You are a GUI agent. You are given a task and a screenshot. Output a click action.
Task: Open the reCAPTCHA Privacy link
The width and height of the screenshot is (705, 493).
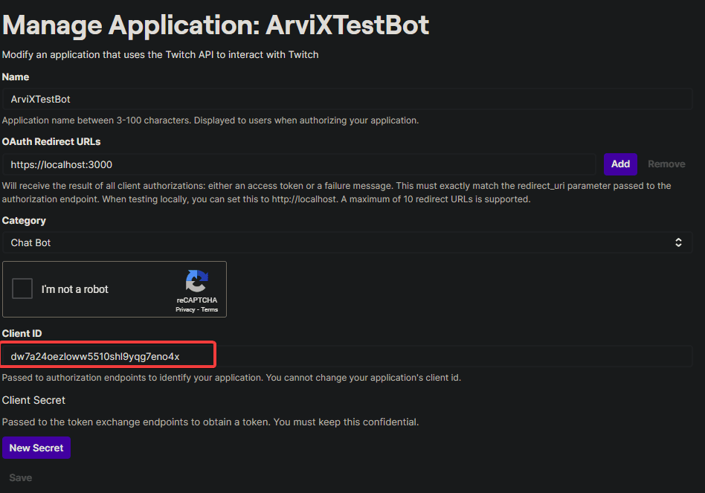[184, 309]
